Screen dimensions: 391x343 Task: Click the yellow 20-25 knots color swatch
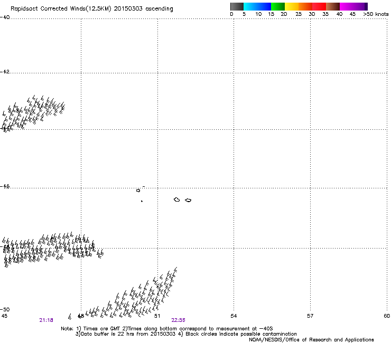292,6
